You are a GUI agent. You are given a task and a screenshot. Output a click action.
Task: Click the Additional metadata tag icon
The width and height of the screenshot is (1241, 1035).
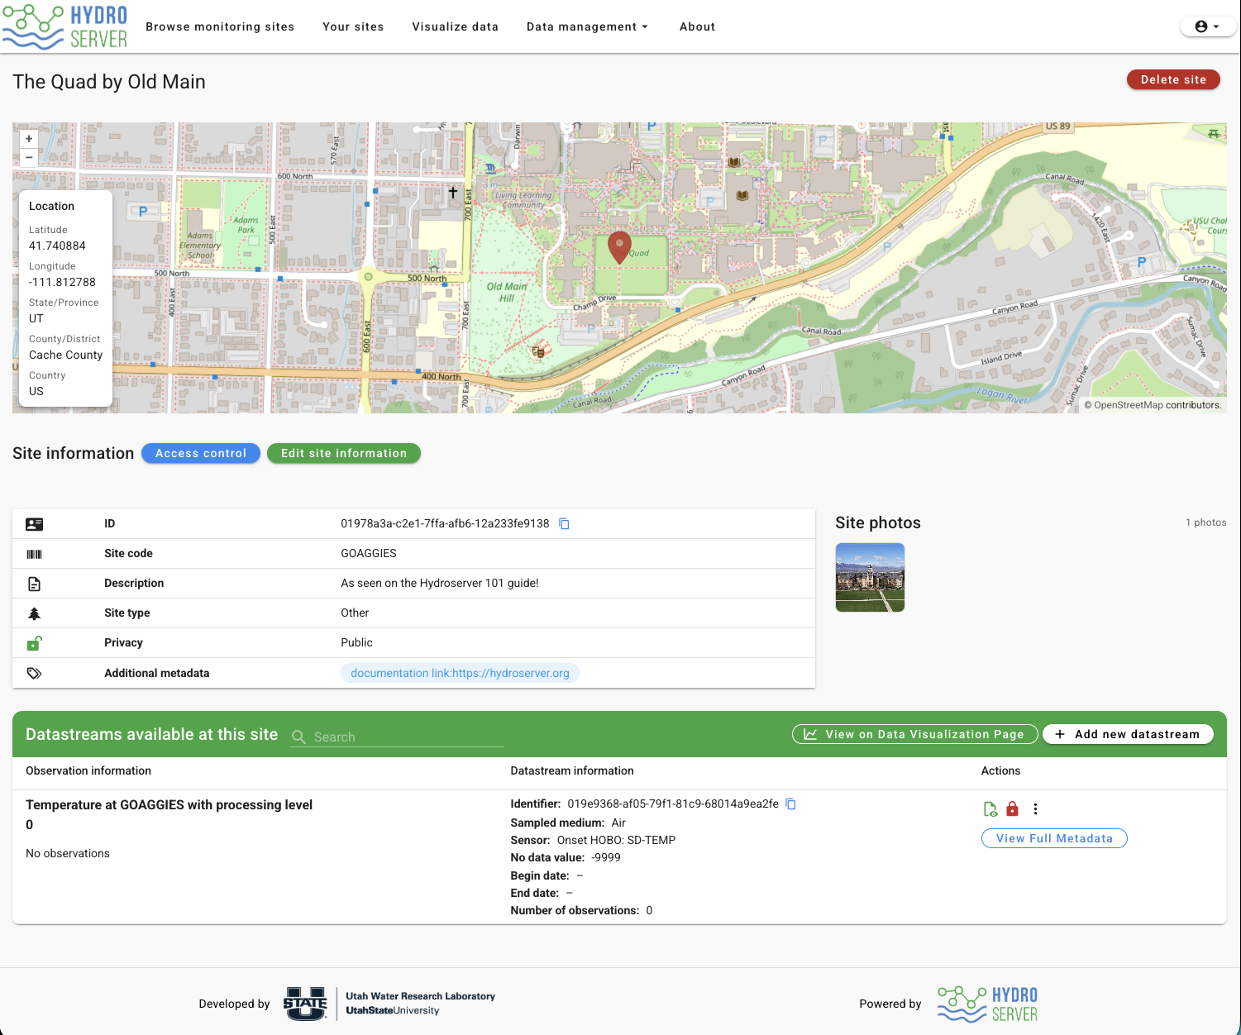pos(34,673)
